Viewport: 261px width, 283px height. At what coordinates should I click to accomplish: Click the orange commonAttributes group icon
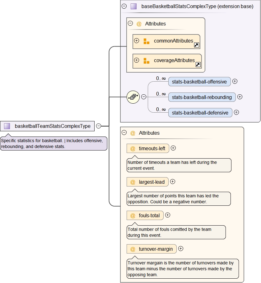pos(146,41)
